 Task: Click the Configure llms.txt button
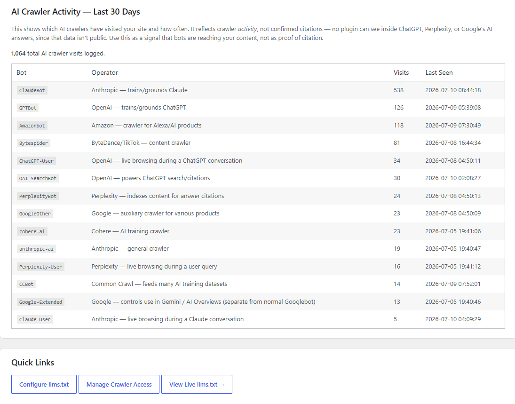(x=44, y=384)
